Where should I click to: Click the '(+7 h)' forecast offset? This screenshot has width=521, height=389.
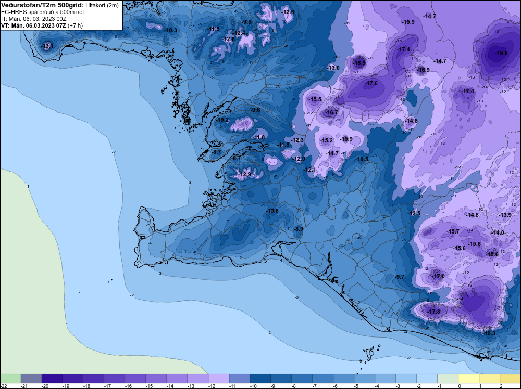tap(75, 25)
